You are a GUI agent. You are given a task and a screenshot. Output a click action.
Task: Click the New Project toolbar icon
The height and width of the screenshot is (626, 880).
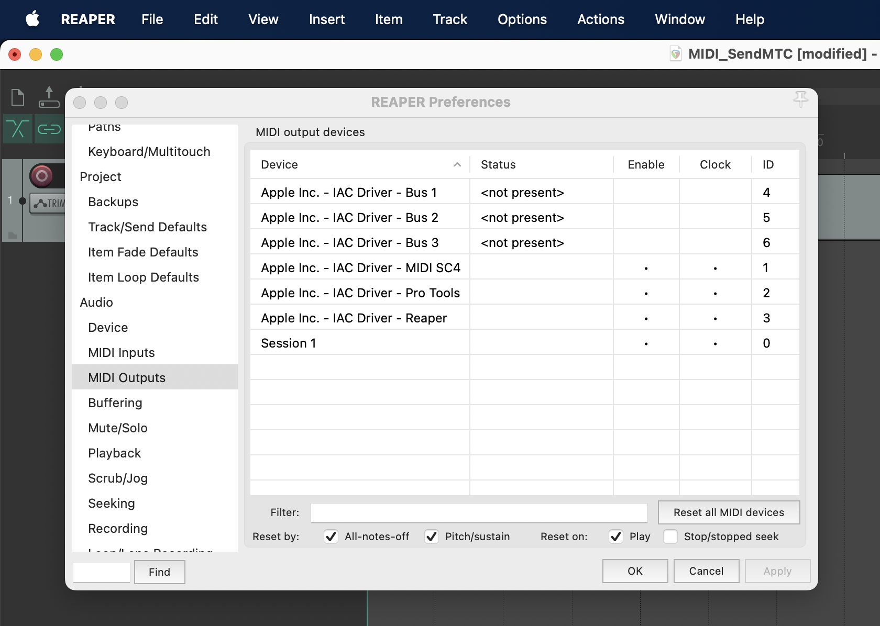(x=18, y=97)
